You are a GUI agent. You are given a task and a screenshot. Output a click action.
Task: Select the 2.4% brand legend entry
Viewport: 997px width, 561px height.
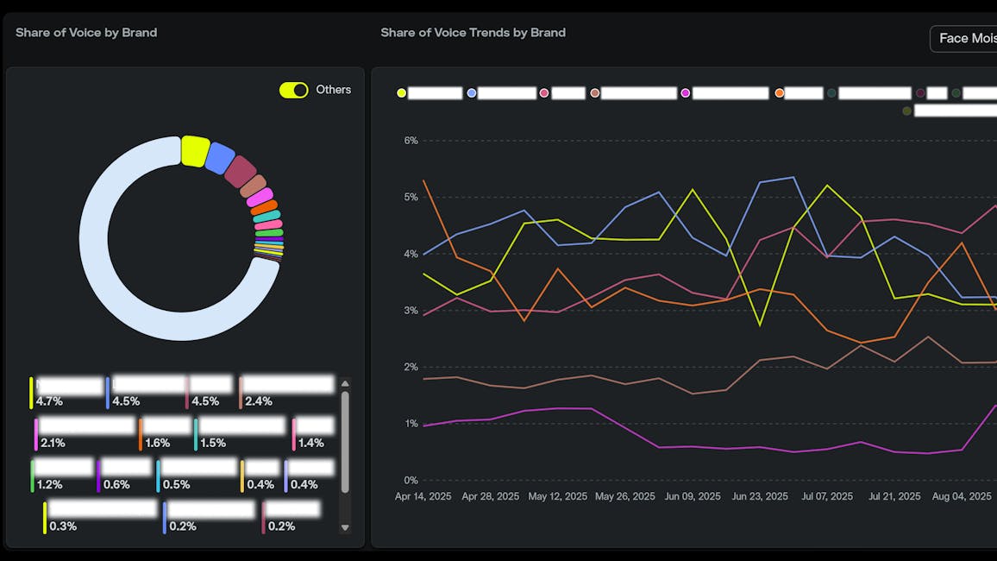(x=286, y=393)
